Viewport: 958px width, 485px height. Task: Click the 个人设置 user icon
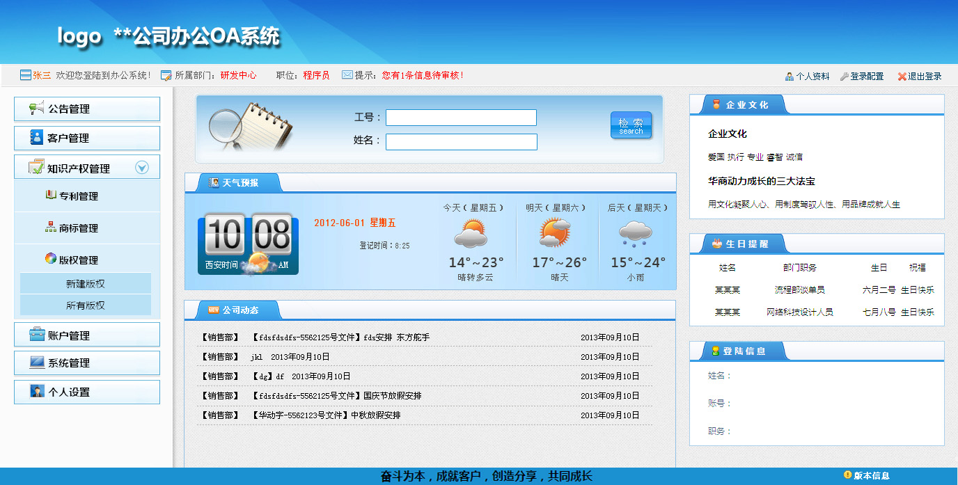(x=36, y=392)
